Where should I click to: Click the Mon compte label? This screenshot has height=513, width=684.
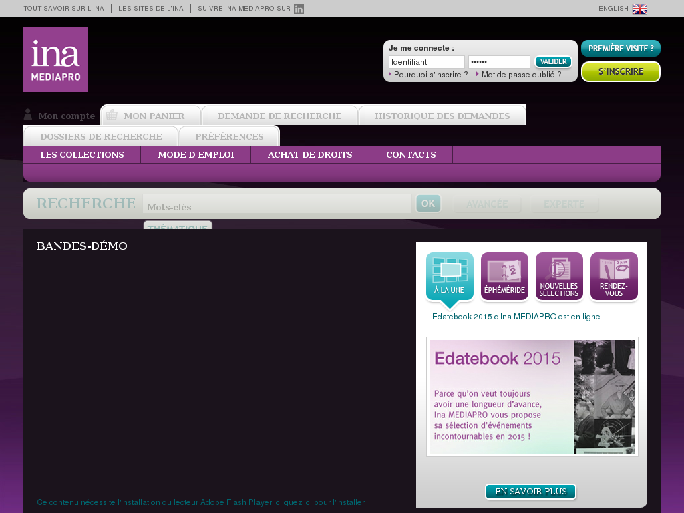[x=66, y=116]
